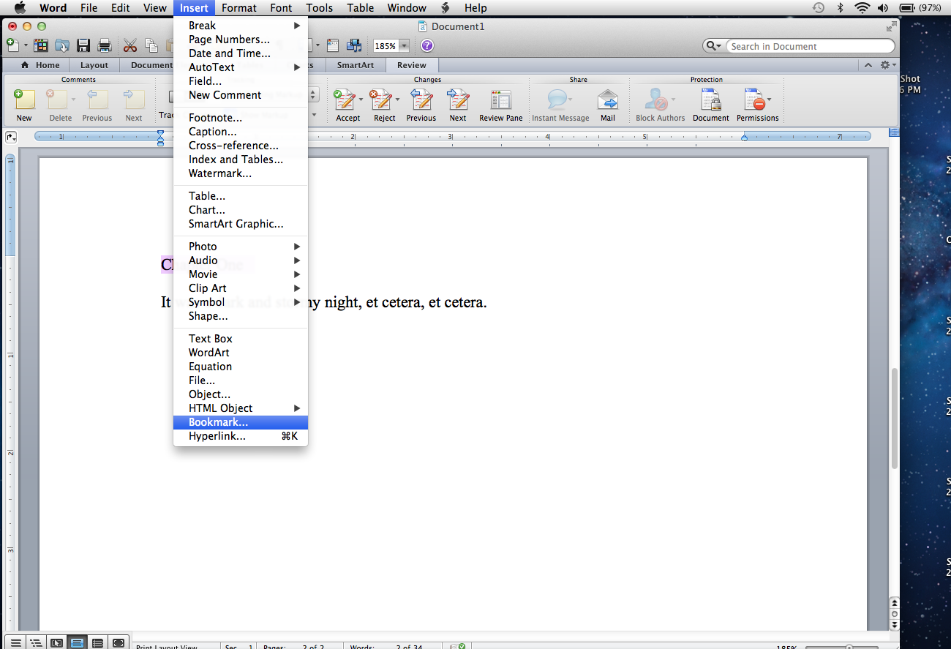The width and height of the screenshot is (951, 649).
Task: Switch to Draft view button
Action: pos(16,642)
